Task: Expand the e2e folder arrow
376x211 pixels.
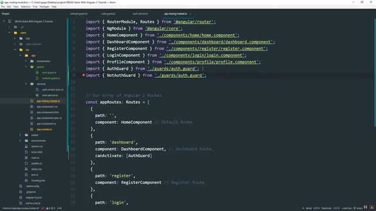Action: click(x=15, y=38)
